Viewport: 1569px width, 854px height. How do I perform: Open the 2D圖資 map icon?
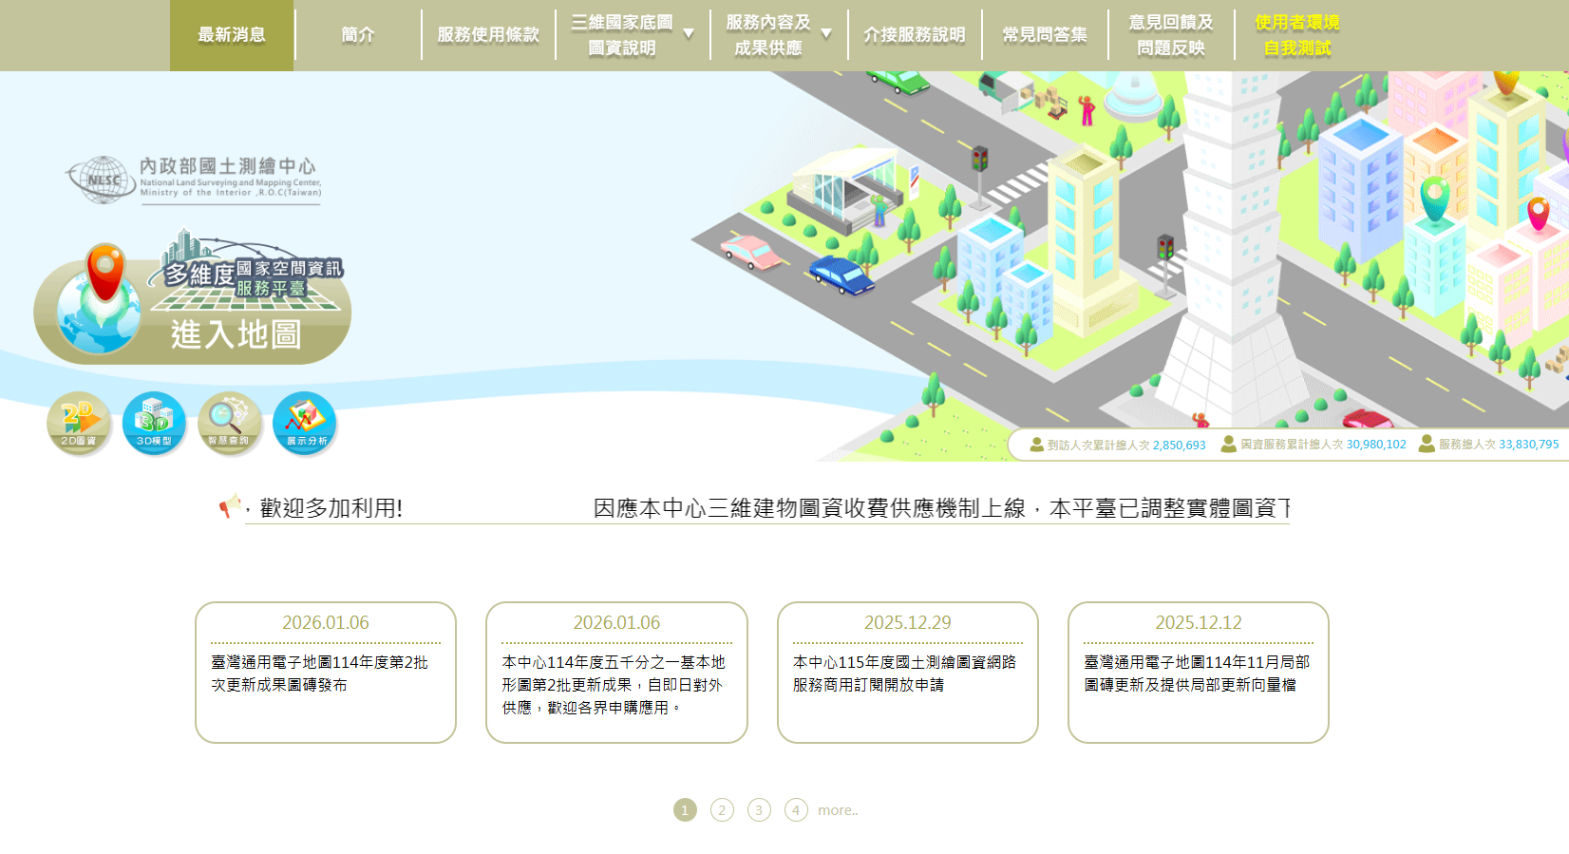(79, 423)
